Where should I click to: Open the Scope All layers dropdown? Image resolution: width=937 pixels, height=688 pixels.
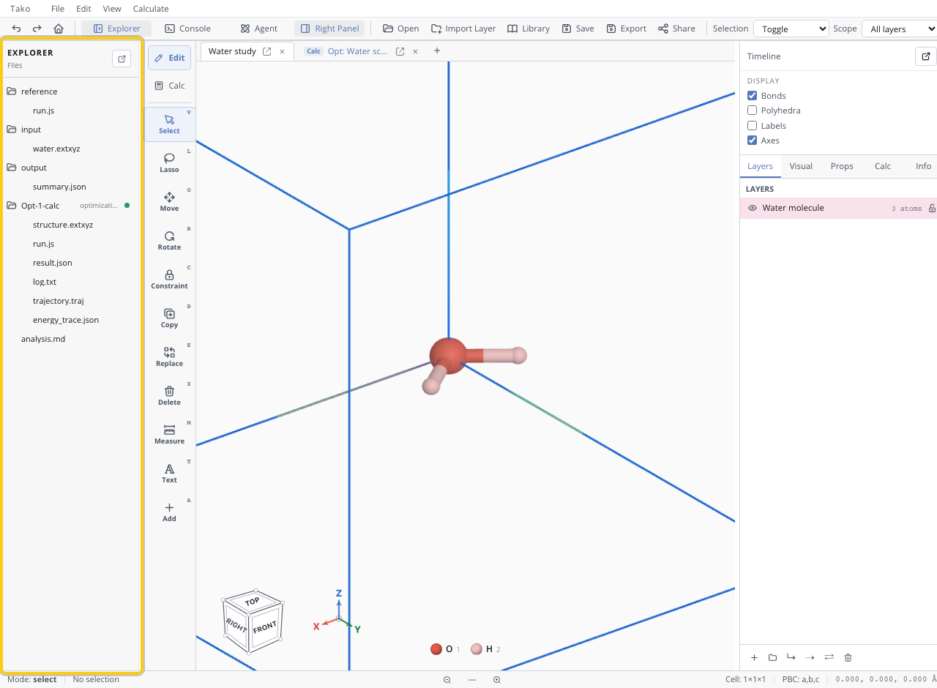pos(899,29)
